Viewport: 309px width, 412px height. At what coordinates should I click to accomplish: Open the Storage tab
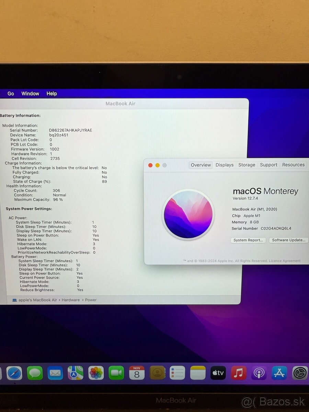click(247, 165)
